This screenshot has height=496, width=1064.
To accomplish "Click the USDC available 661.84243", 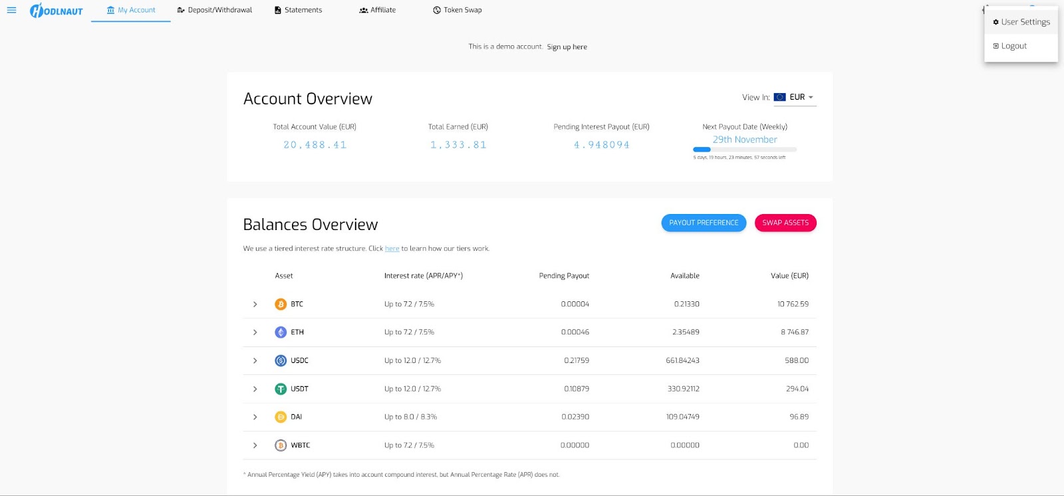I will [682, 361].
